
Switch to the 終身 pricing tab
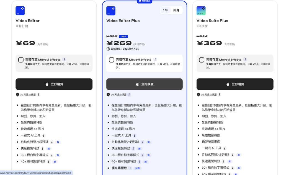[x=176, y=10]
